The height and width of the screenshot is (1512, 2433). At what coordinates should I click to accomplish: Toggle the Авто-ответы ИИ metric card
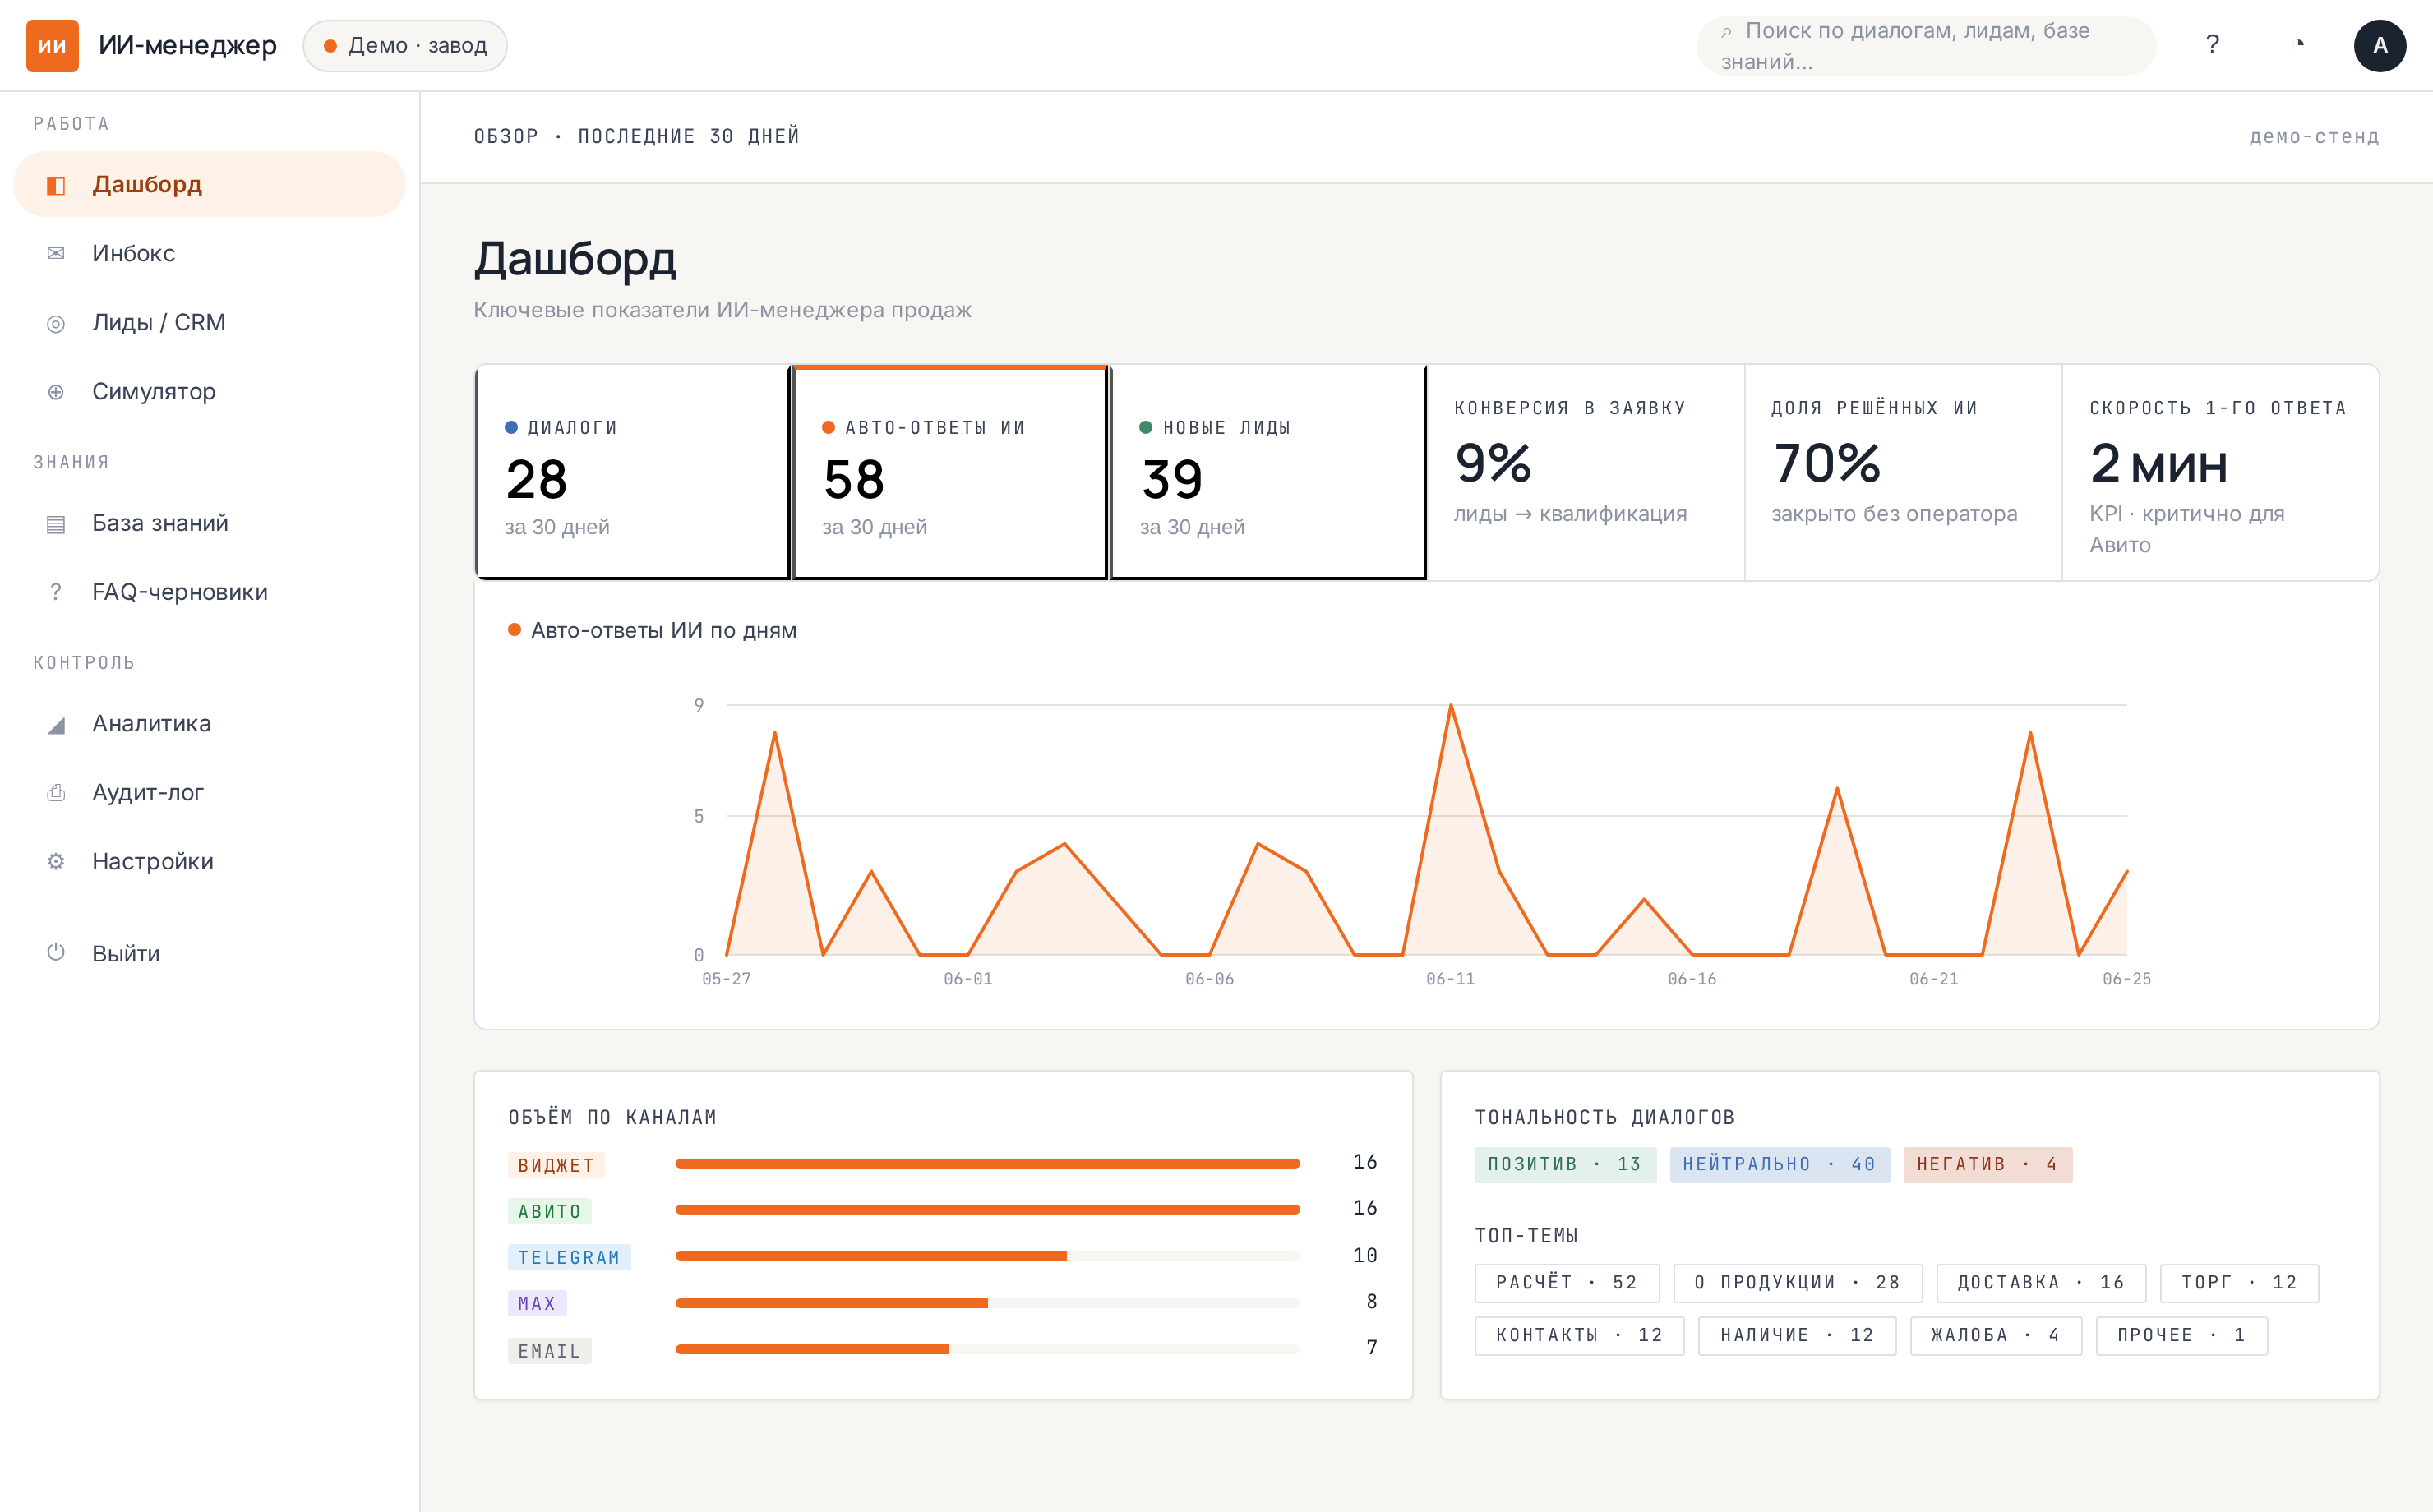pyautogui.click(x=950, y=472)
